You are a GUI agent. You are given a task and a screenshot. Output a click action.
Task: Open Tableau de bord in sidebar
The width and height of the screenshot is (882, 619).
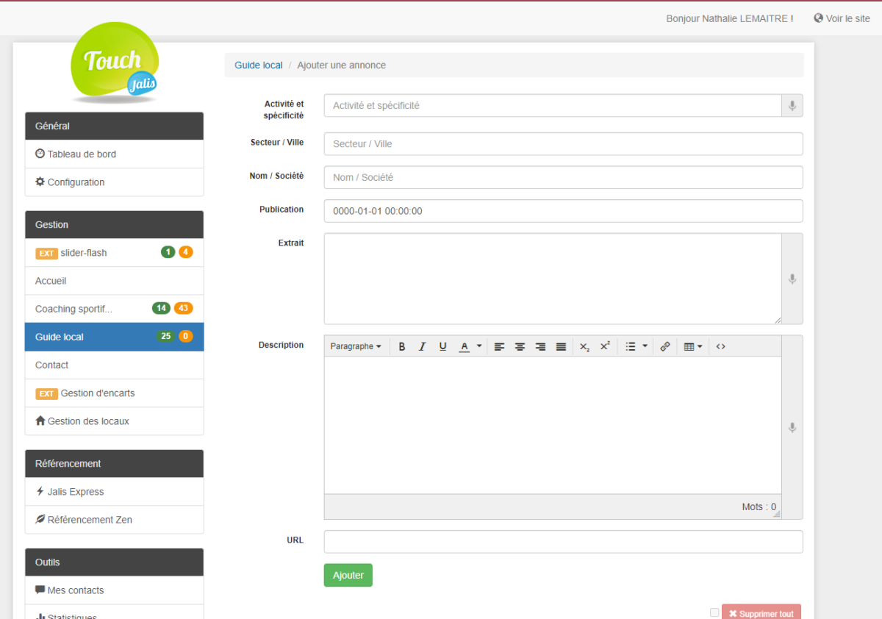coord(82,154)
